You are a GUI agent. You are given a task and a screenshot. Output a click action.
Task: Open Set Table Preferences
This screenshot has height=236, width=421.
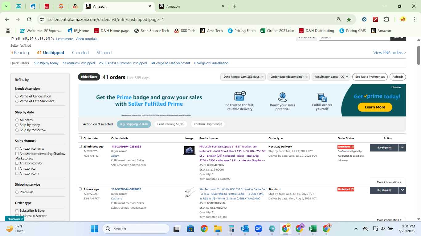(x=370, y=77)
